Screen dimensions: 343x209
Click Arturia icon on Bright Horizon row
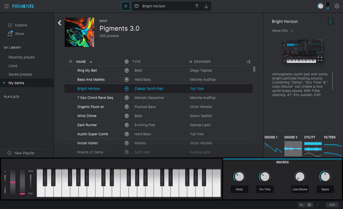pyautogui.click(x=127, y=89)
